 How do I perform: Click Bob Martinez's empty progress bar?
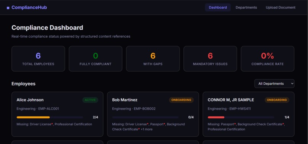coord(145,117)
